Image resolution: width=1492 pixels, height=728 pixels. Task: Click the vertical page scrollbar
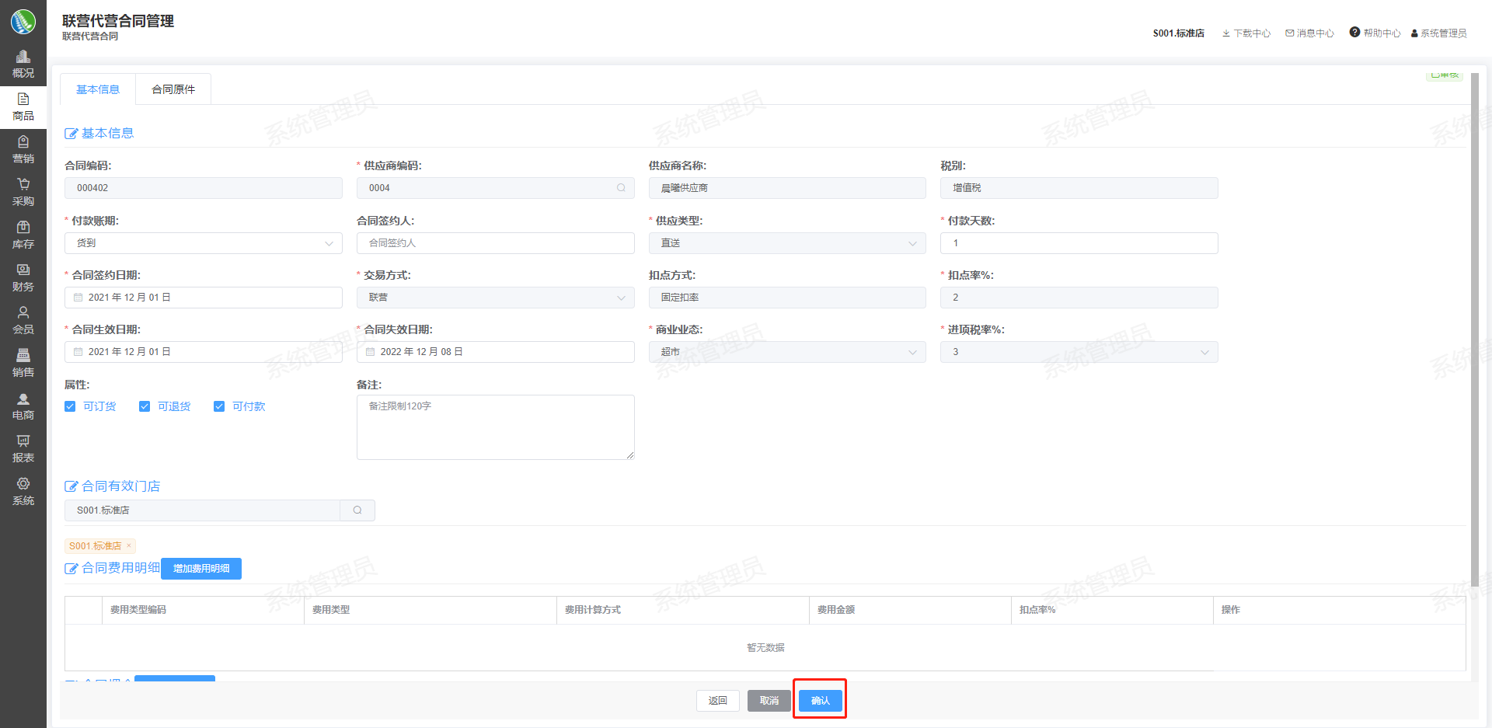[1475, 330]
